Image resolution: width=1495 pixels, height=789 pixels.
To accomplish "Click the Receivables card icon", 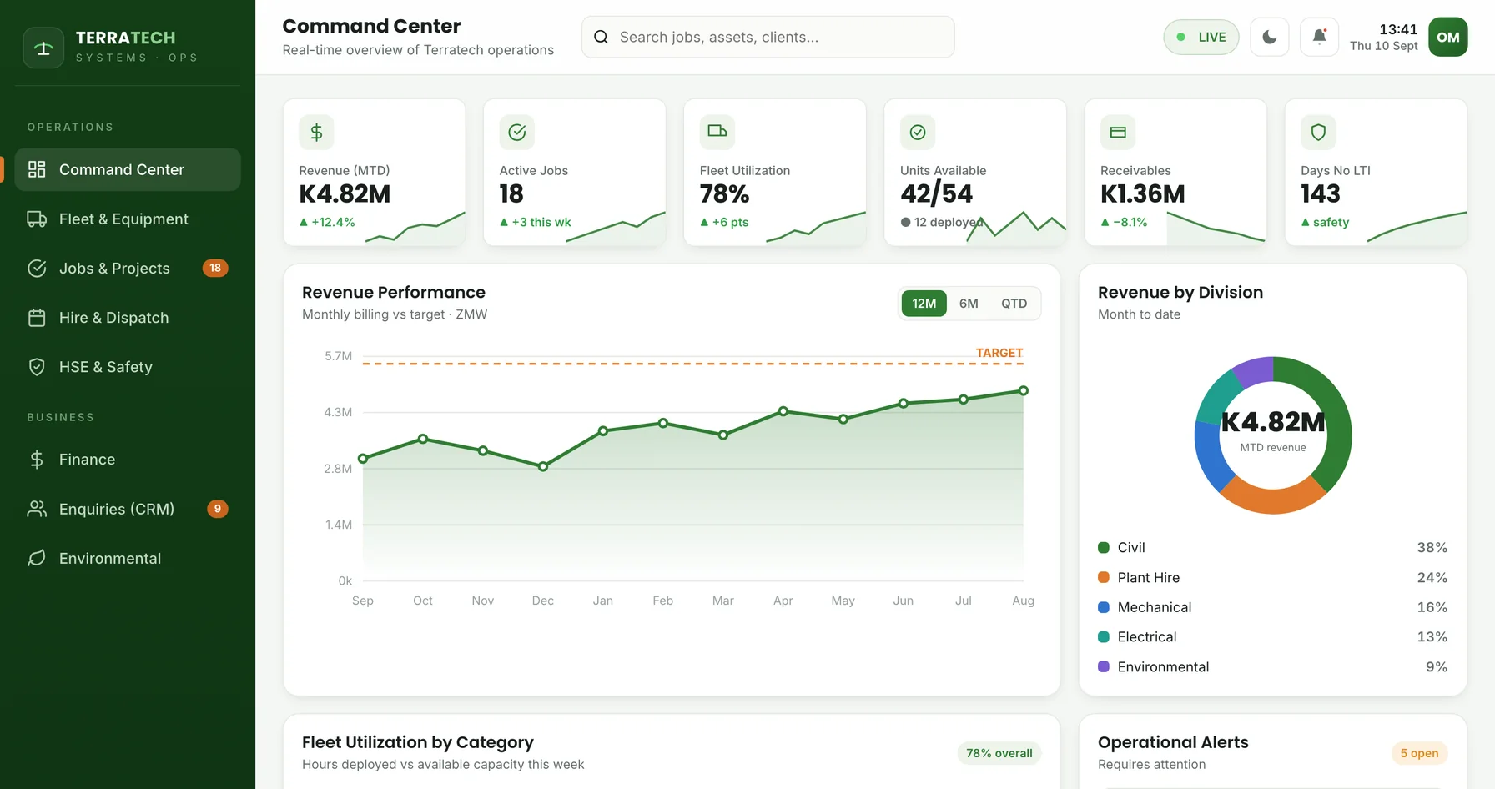I will 1118,132.
